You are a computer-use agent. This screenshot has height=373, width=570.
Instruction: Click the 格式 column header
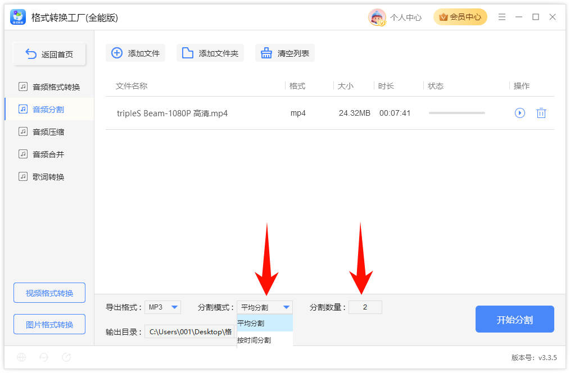[x=297, y=86]
